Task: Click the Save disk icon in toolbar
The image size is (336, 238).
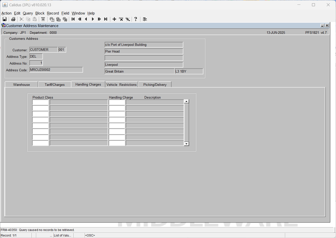Action: pyautogui.click(x=5, y=19)
